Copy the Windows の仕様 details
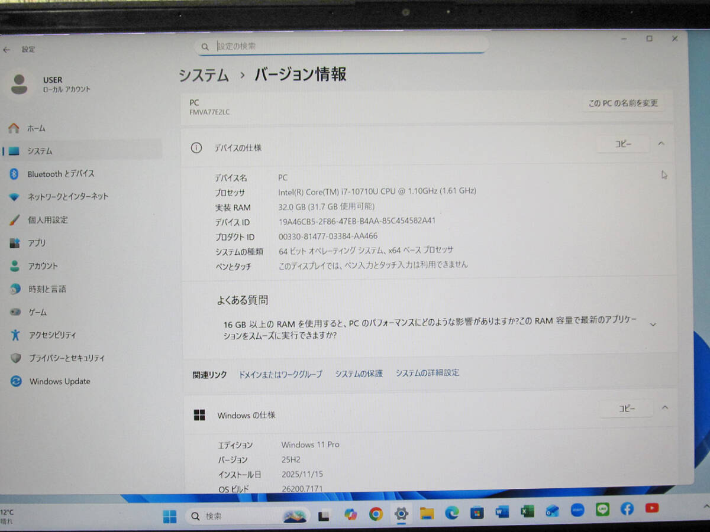Viewport: 710px width, 532px height. tap(626, 408)
